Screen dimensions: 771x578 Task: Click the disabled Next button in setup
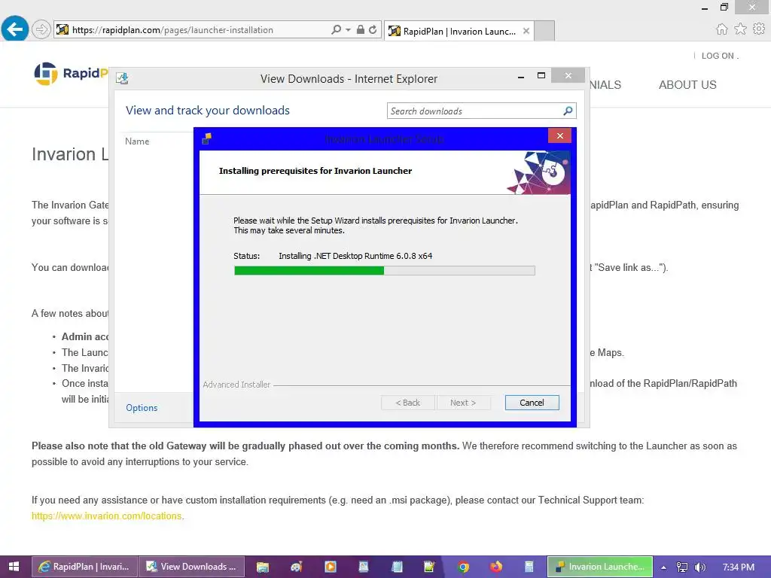pos(463,403)
